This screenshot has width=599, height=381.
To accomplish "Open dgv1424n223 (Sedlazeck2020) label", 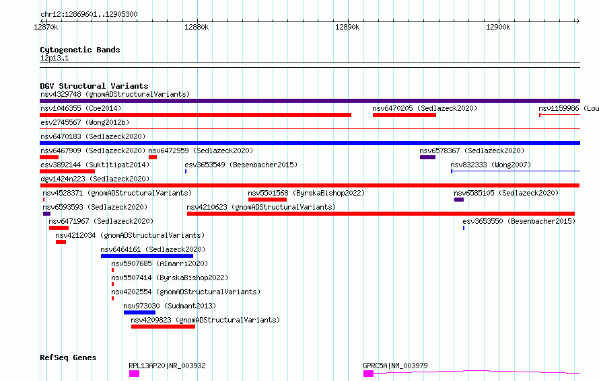I will click(x=95, y=179).
